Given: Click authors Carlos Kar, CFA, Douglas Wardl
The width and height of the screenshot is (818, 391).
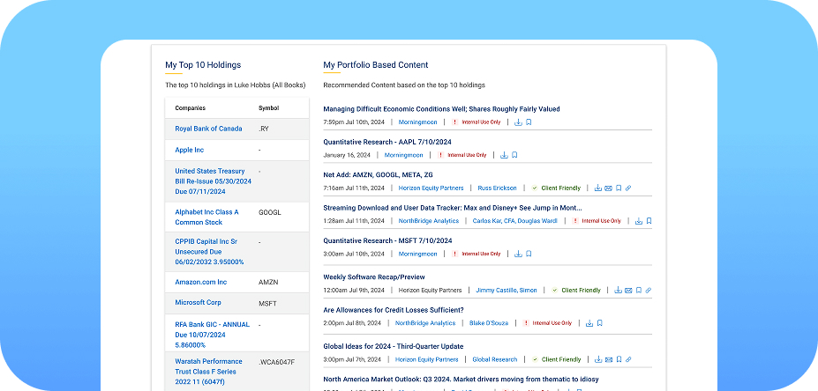Looking at the screenshot, I should click(515, 221).
